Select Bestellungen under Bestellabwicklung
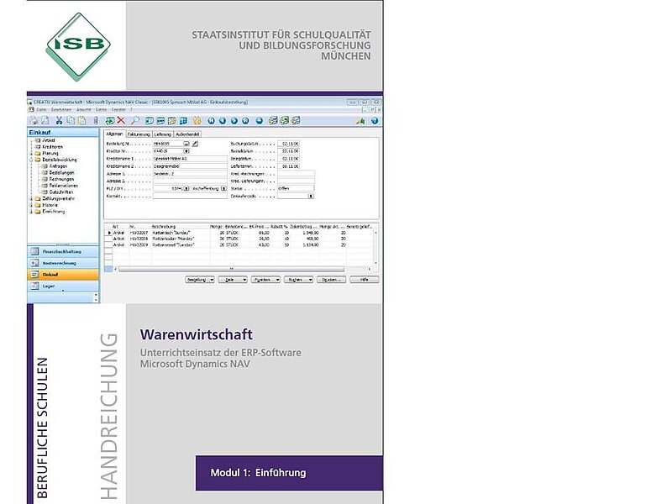The height and width of the screenshot is (504, 672). click(61, 173)
